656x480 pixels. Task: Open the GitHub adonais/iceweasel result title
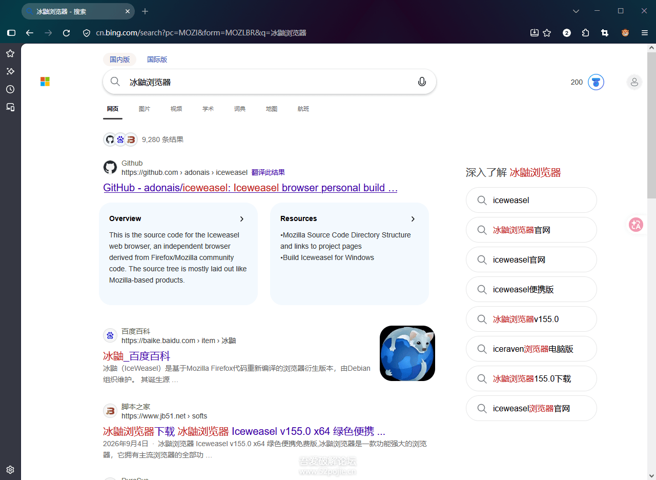coord(251,188)
